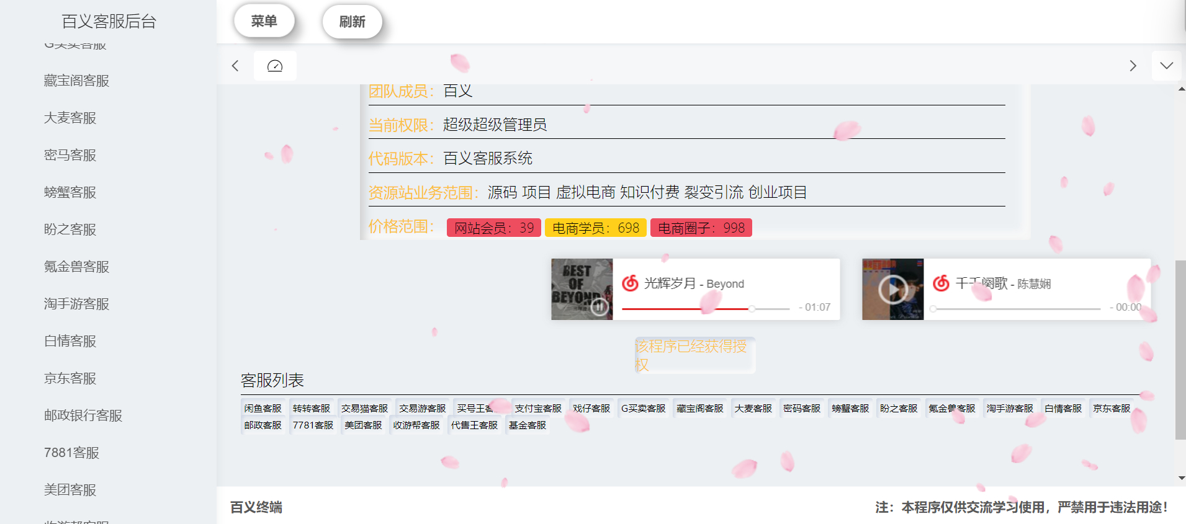
Task: Click the 网站会员: 39 price badge
Action: click(x=493, y=228)
